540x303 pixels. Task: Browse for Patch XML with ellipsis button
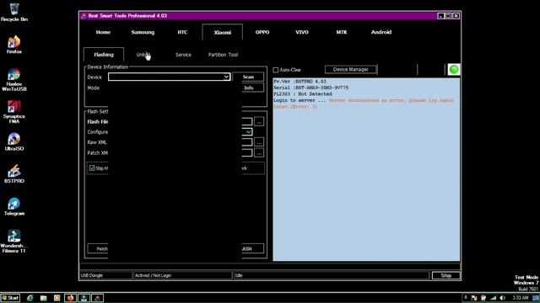pos(259,152)
